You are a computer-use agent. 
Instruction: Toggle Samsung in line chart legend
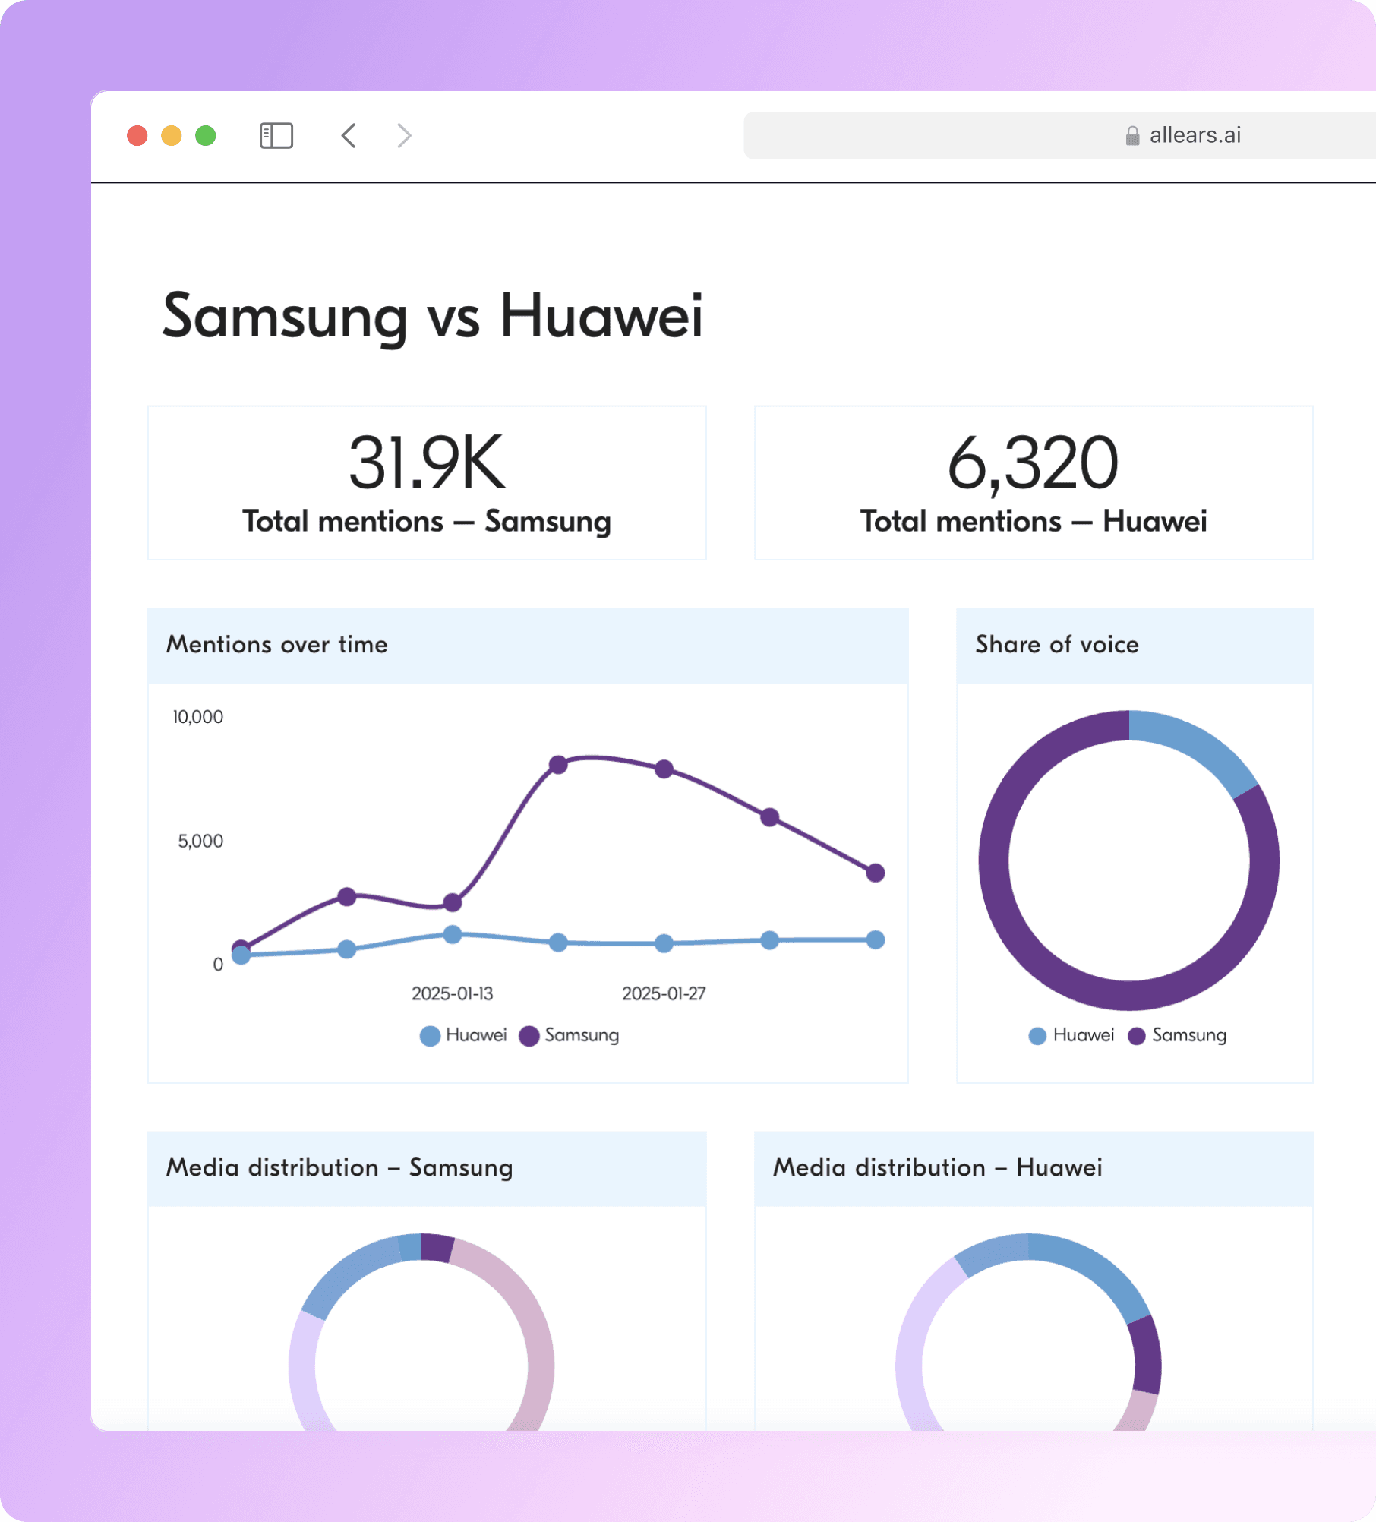(570, 1036)
